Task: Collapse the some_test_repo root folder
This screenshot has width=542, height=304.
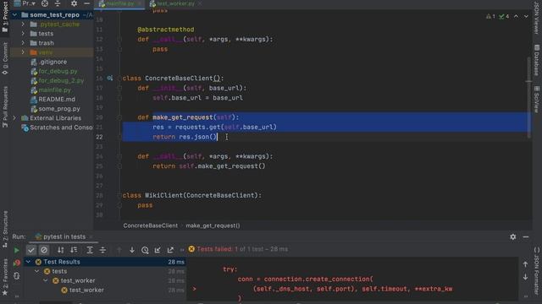Action: tap(14, 15)
